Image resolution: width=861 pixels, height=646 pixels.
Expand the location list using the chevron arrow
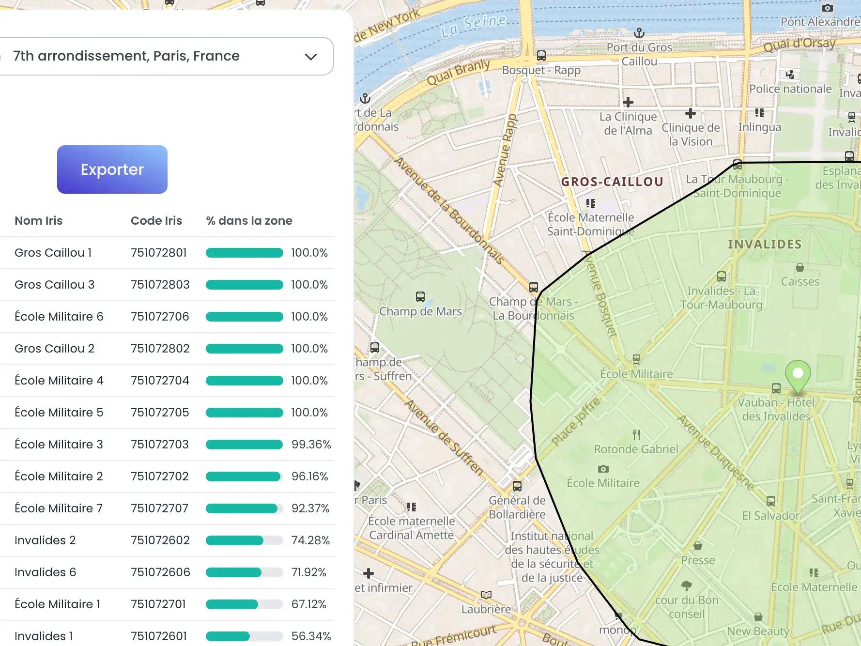point(311,57)
